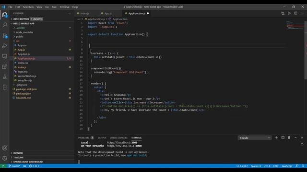Image resolution: width=307 pixels, height=172 pixels.
Task: Open the Test flask icon in activity bar
Action: click(x=5, y=77)
